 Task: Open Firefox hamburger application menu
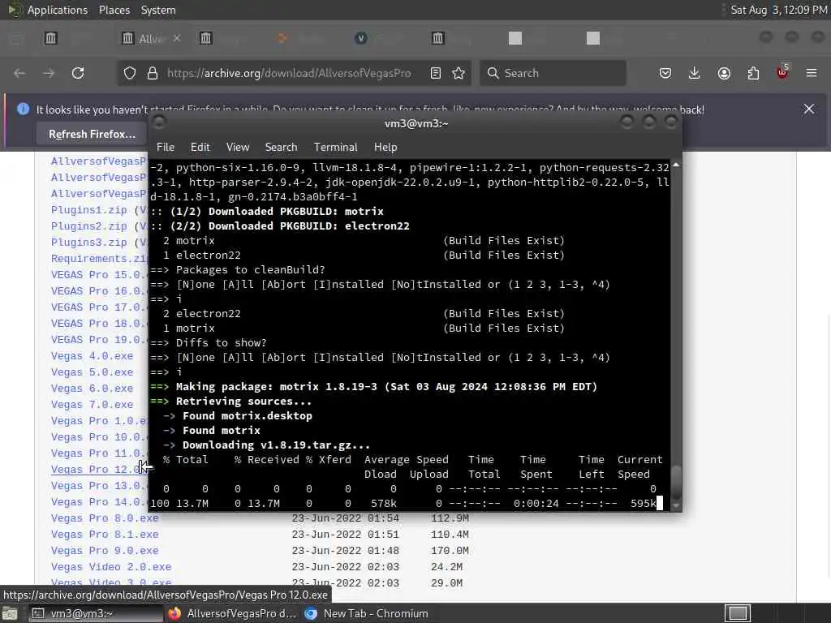pyautogui.click(x=812, y=73)
